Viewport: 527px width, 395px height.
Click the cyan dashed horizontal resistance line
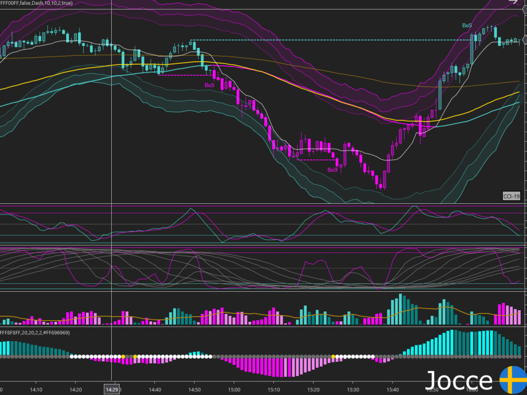pyautogui.click(x=316, y=39)
